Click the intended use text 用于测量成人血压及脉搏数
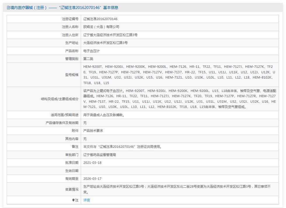The width and height of the screenshot is (286, 208). 104,115
